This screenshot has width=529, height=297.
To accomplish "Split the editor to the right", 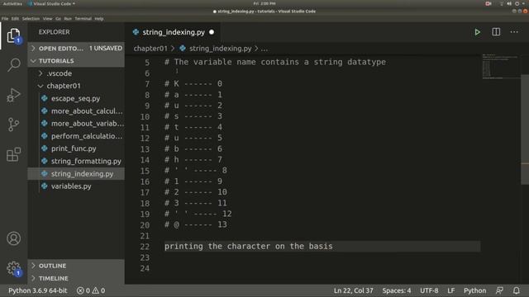I will pos(496,32).
